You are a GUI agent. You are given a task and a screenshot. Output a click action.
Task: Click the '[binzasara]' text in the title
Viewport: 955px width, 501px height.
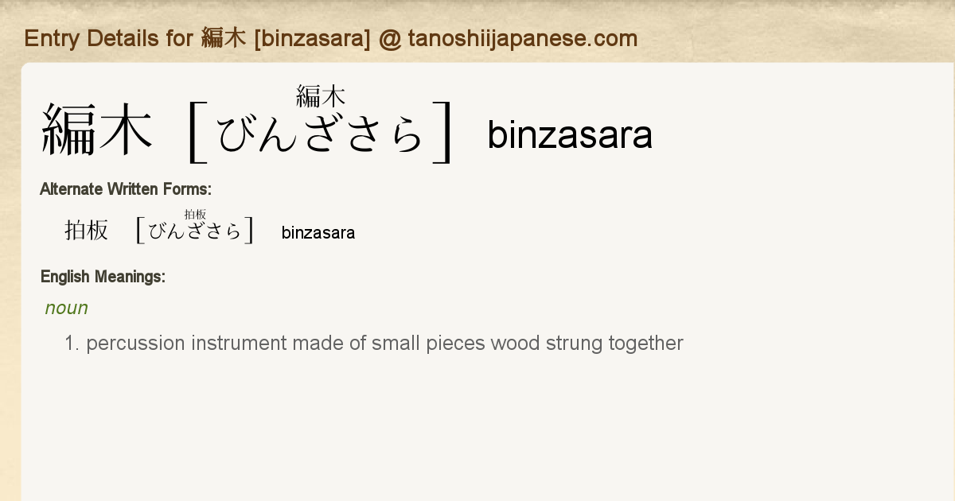313,38
